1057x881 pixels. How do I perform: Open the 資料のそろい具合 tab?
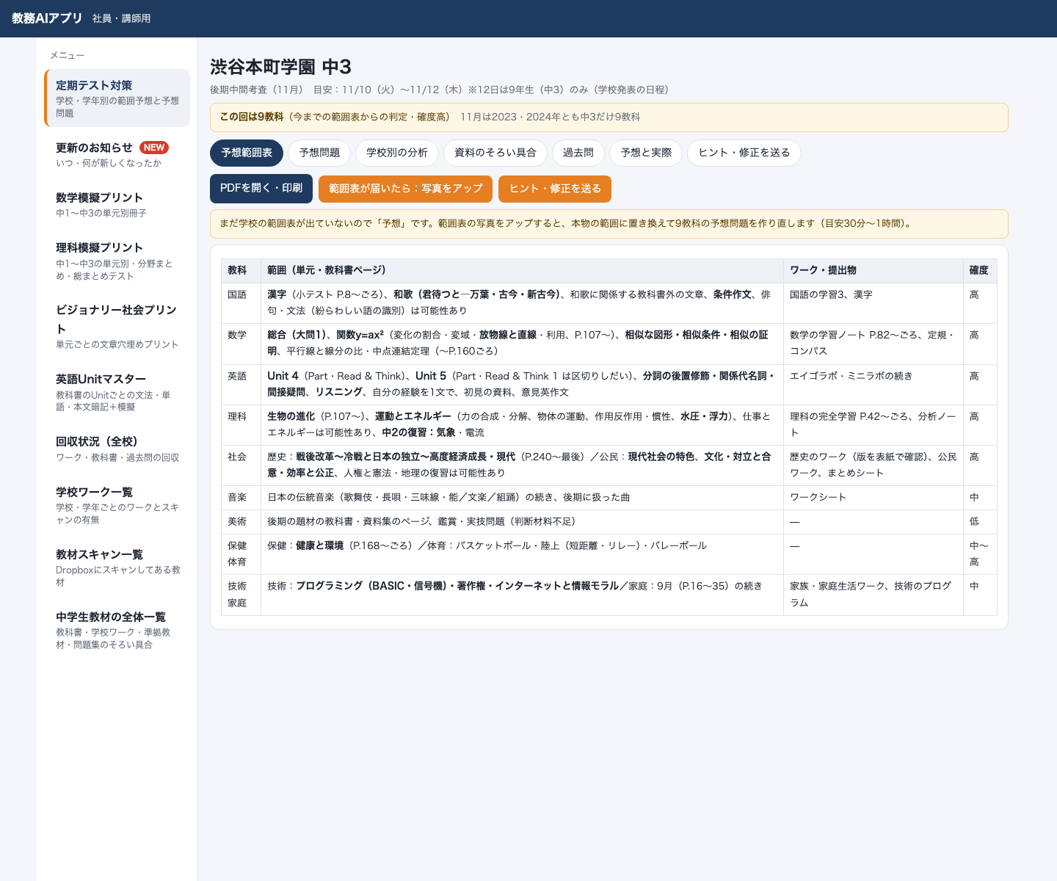click(x=495, y=153)
